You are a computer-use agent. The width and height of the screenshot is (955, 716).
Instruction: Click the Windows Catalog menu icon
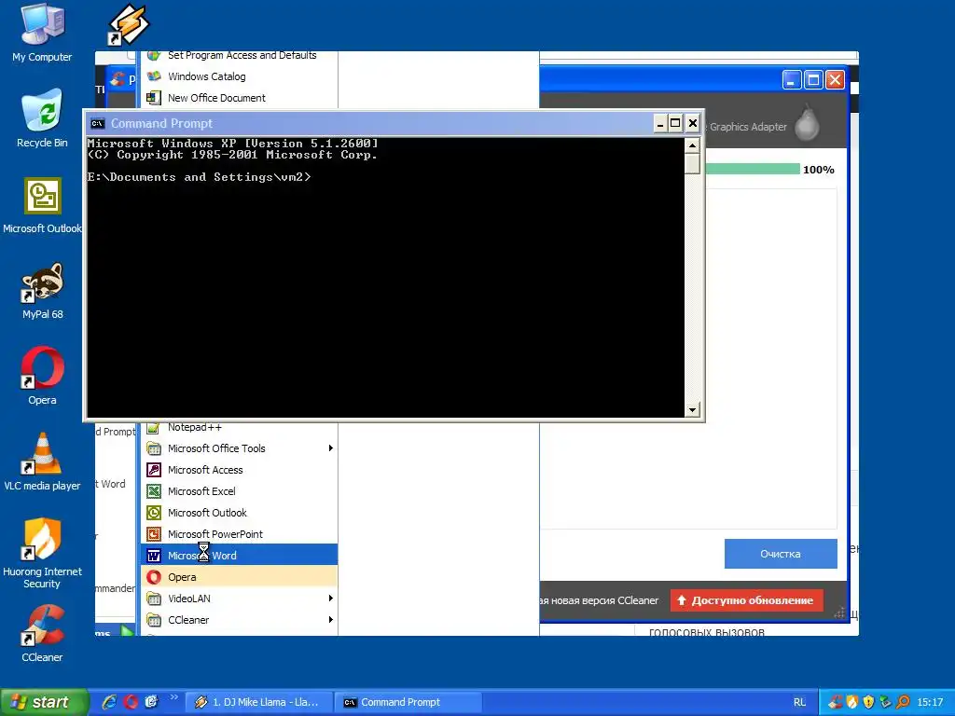(x=154, y=76)
